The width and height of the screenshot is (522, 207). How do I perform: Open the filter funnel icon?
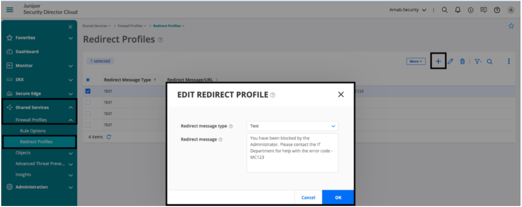(x=477, y=61)
